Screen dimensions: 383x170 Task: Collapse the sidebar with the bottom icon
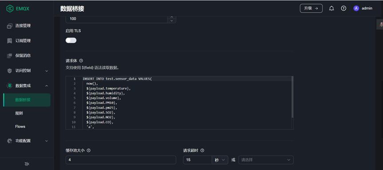[27, 164]
